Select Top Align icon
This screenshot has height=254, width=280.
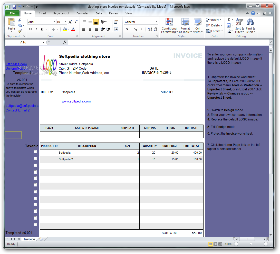coord(84,22)
